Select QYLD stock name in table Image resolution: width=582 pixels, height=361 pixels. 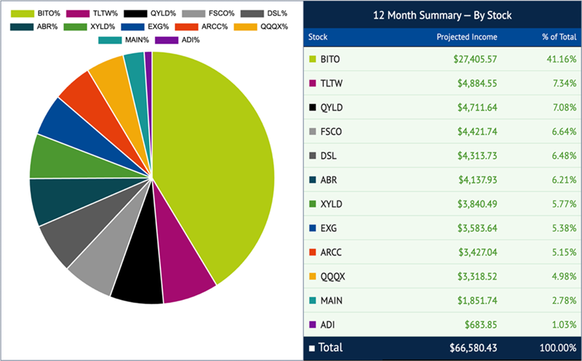[332, 108]
